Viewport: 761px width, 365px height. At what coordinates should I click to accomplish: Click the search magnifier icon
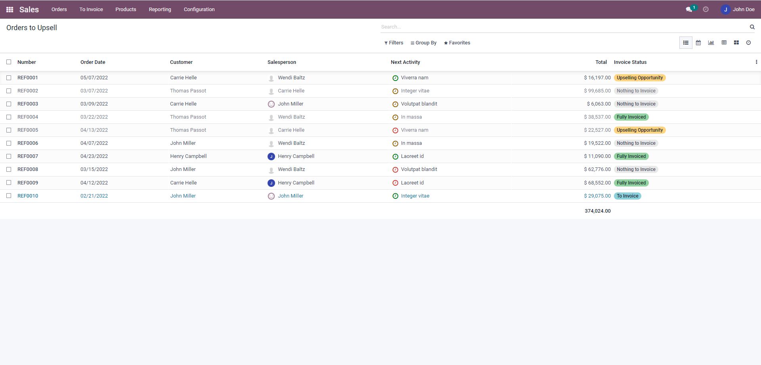(752, 27)
